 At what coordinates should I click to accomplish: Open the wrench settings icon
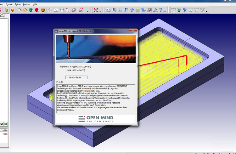[x=155, y=10]
